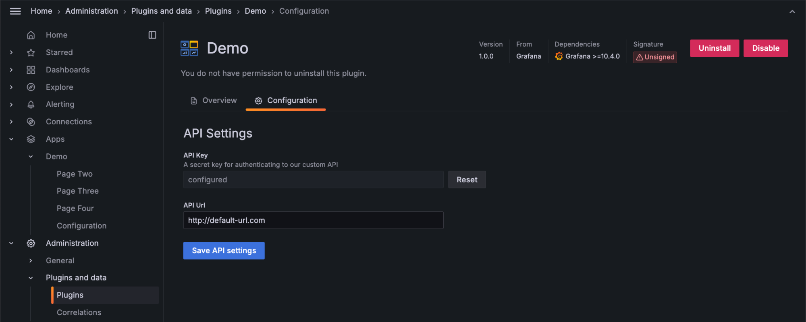The height and width of the screenshot is (322, 806).
Task: Open Page Three under Demo
Action: click(x=78, y=191)
